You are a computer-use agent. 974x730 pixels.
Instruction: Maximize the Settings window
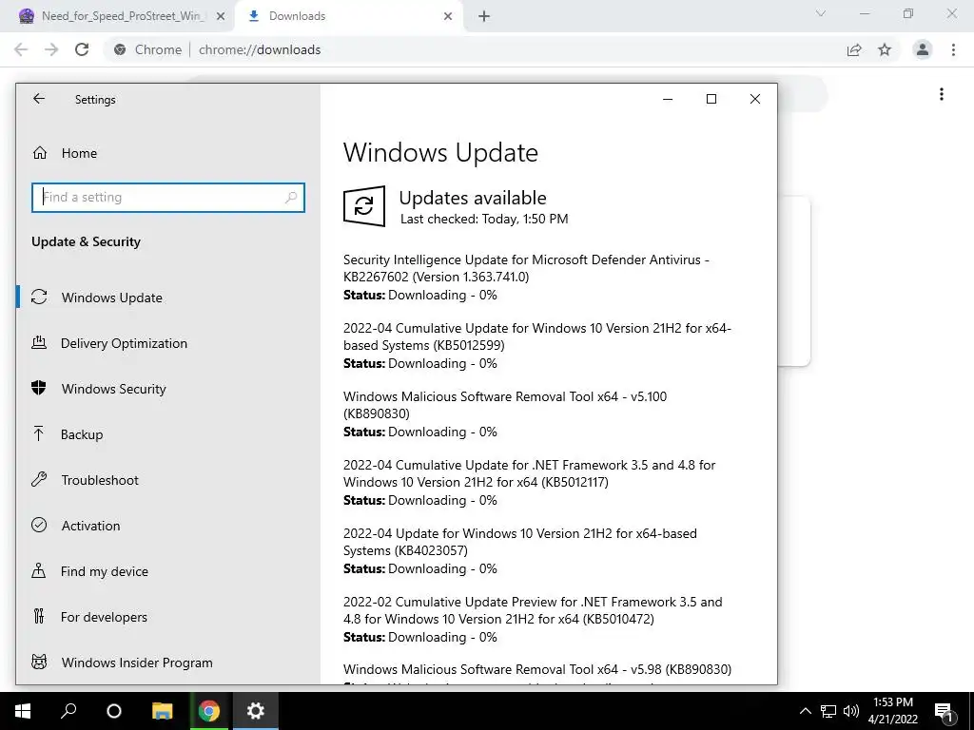point(711,99)
